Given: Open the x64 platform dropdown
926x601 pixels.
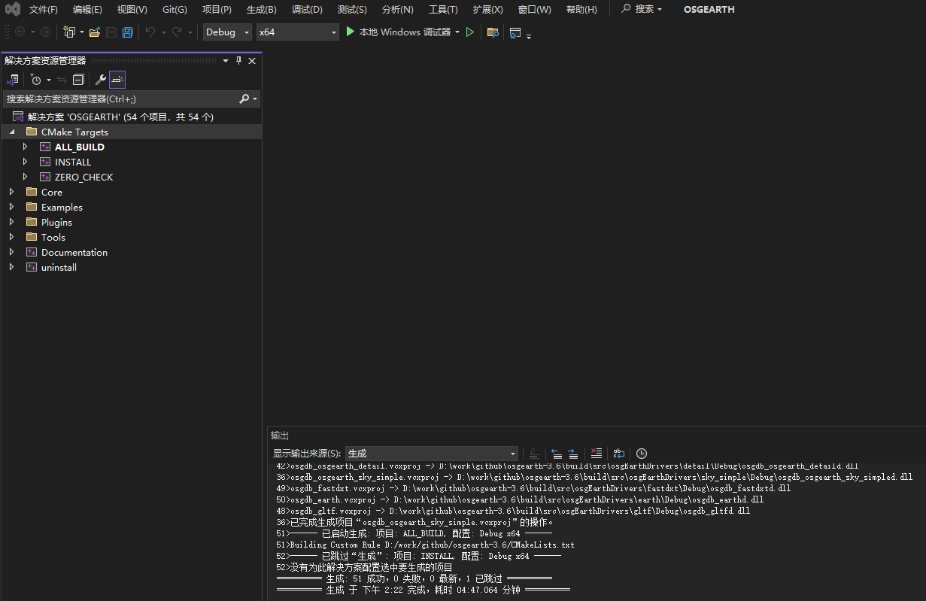Looking at the screenshot, I should 298,32.
